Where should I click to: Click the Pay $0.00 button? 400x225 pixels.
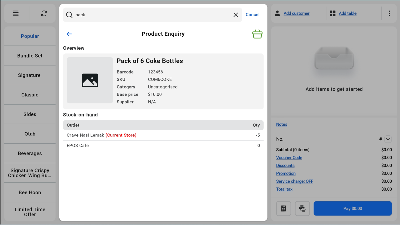coord(353,208)
